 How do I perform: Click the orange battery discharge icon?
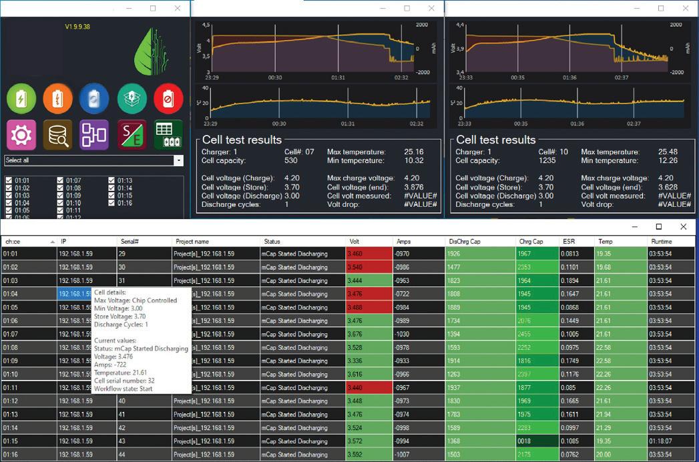58,99
